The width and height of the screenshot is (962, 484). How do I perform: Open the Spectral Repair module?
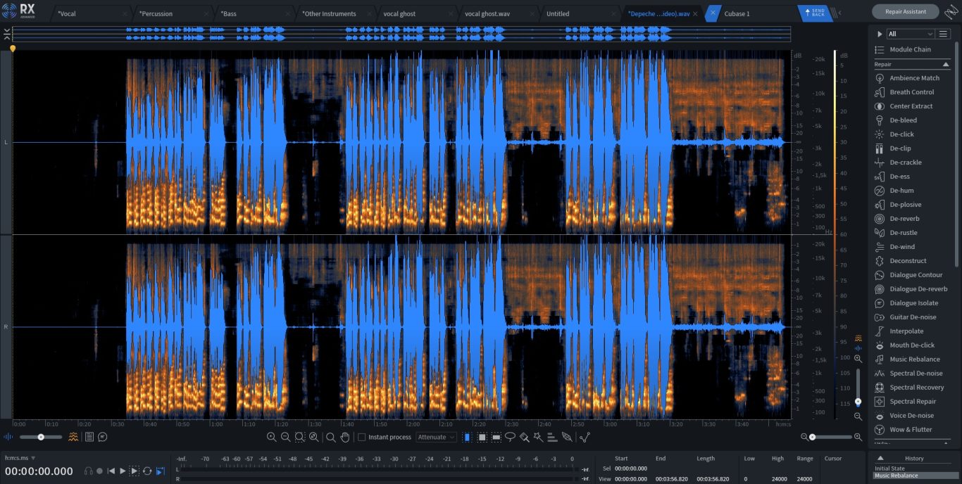(x=913, y=402)
